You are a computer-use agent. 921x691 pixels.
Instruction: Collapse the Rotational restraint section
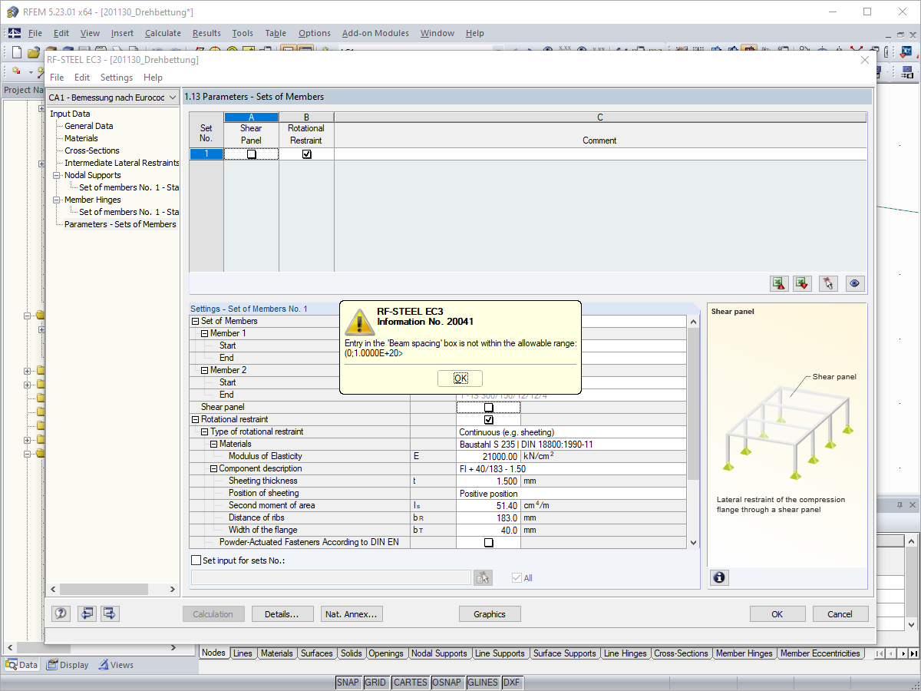pyautogui.click(x=195, y=419)
